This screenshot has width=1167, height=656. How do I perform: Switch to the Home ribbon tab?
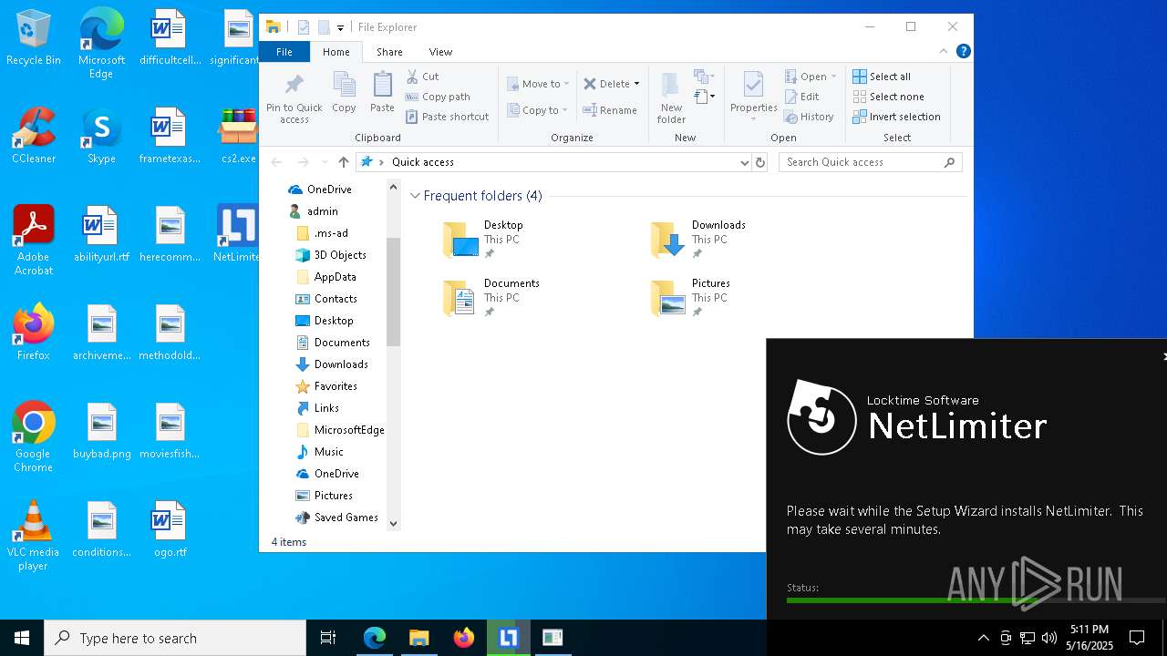click(336, 52)
